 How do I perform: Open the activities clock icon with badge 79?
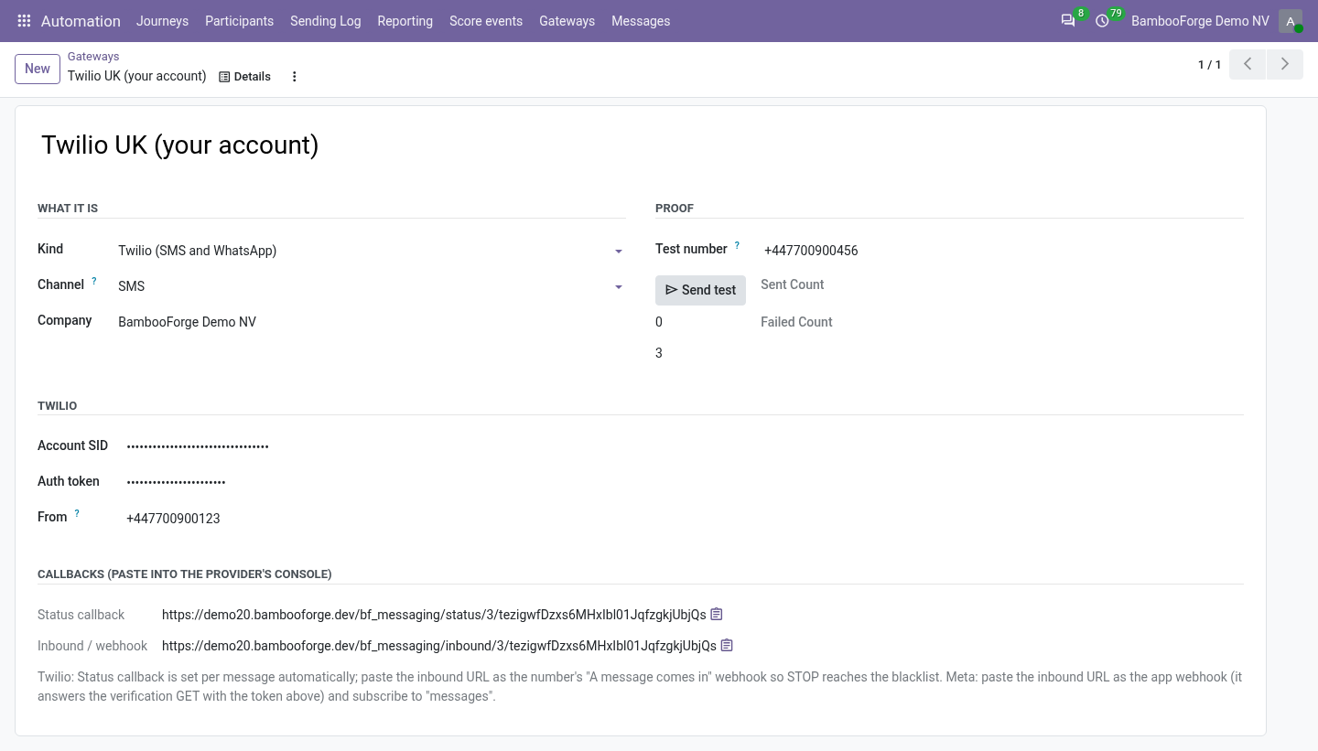(1102, 21)
